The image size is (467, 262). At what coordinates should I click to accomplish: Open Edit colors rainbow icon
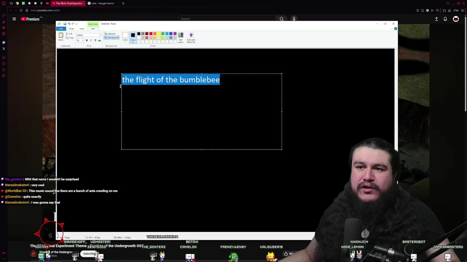[x=181, y=35]
